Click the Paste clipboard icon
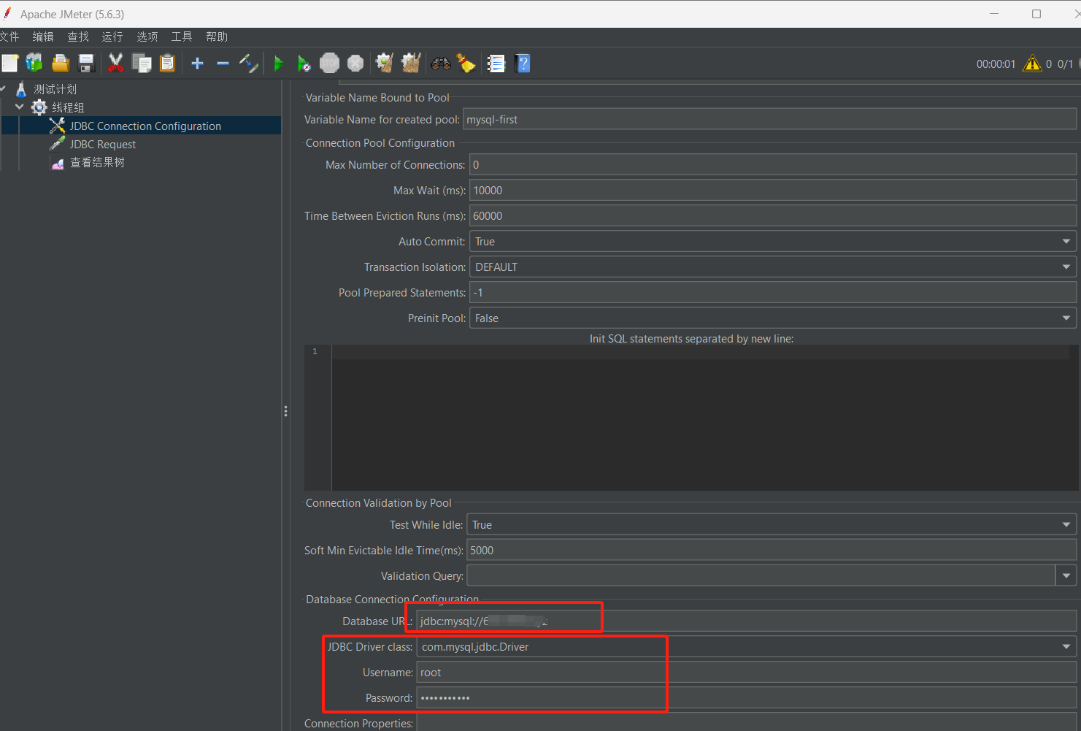 point(167,64)
